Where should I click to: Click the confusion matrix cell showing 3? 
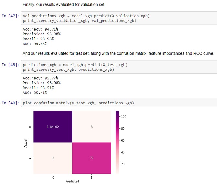tap(91, 127)
